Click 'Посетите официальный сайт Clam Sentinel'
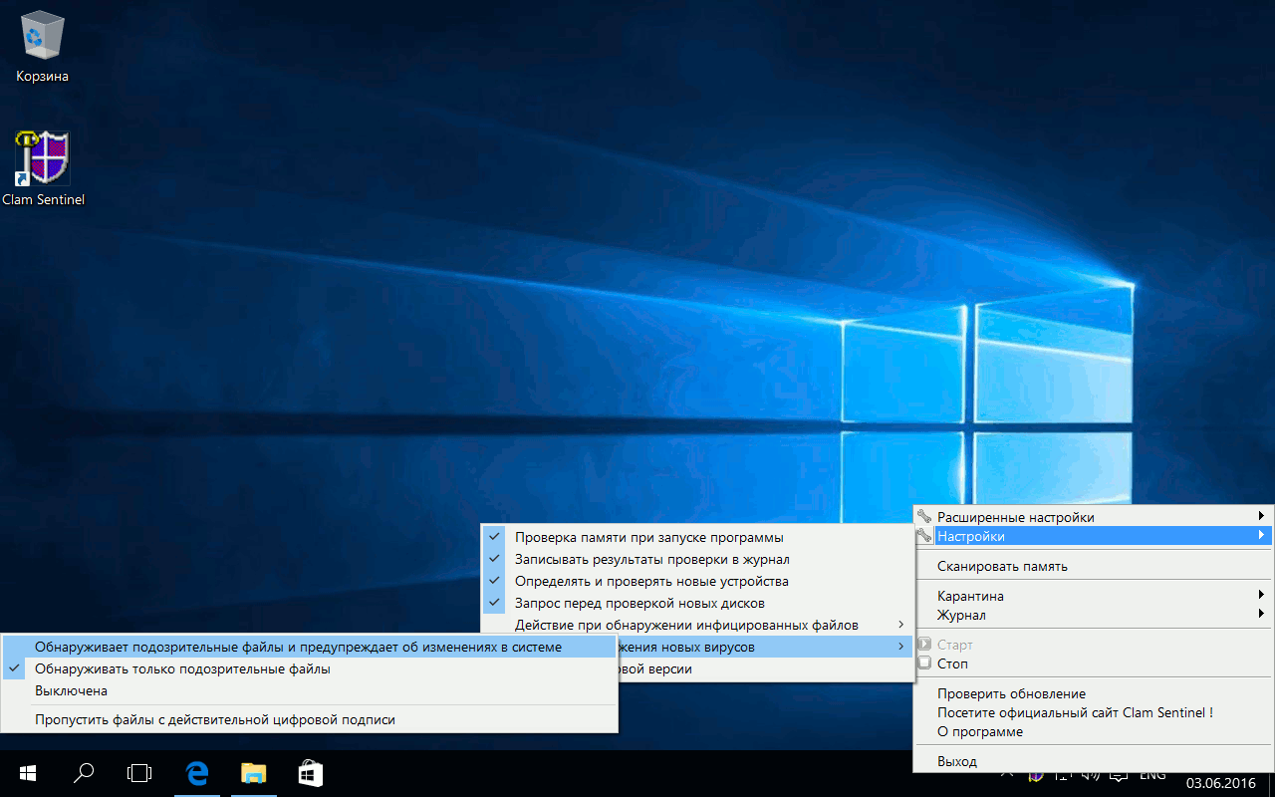The image size is (1275, 797). tap(1075, 712)
